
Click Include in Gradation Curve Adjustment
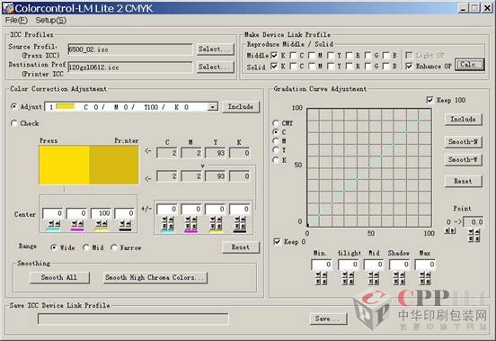(x=463, y=120)
